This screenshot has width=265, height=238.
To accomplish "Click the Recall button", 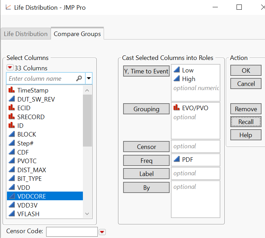I will pos(246,122).
